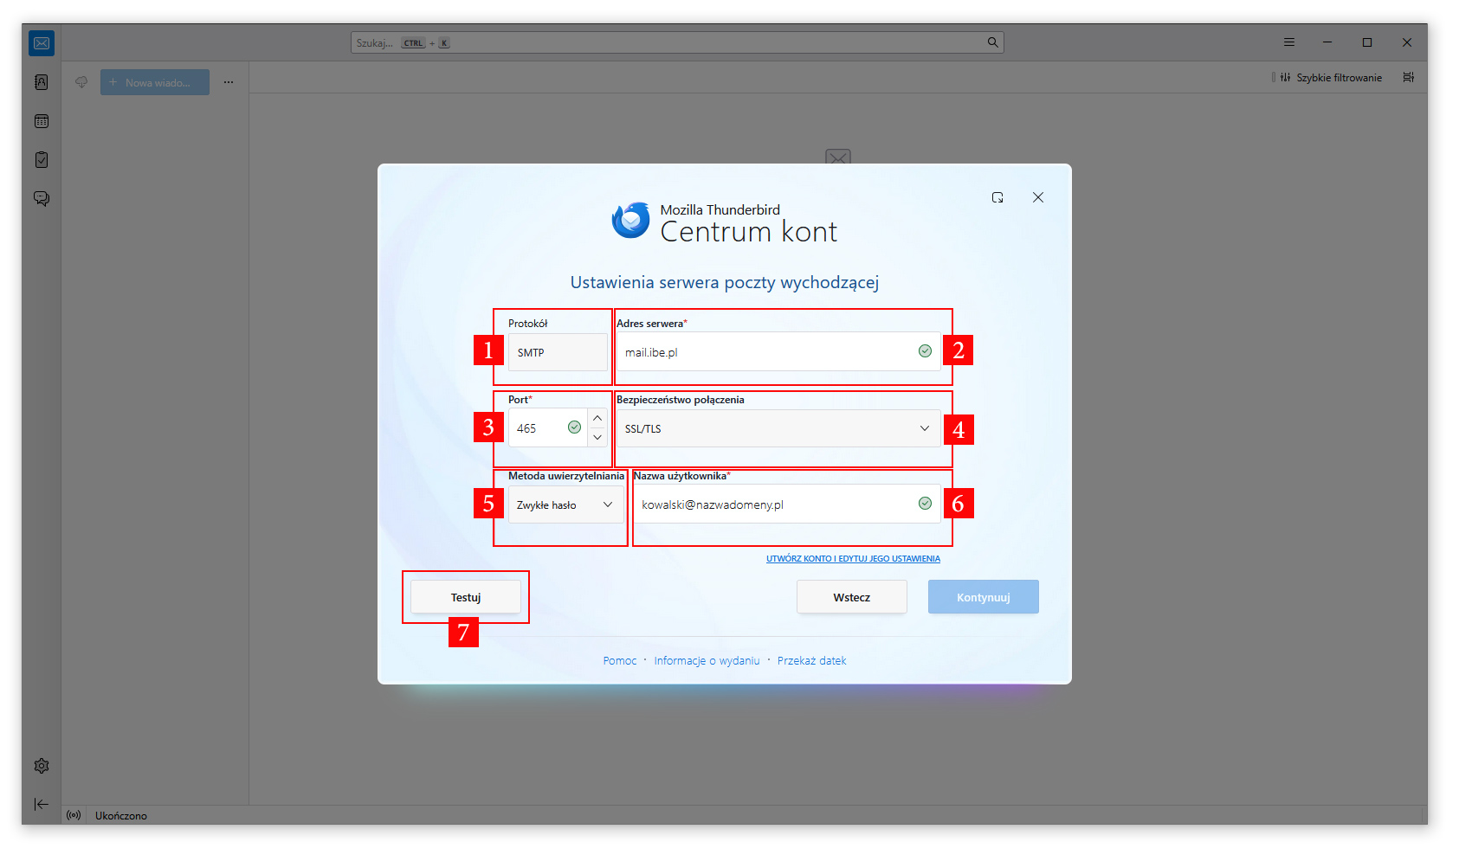Click the Nazwa użytkownika input field
The height and width of the screenshot is (861, 1459).
[775, 504]
